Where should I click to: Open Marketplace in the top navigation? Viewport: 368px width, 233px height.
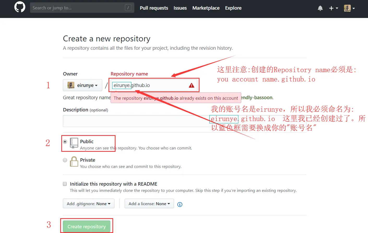[x=206, y=8]
